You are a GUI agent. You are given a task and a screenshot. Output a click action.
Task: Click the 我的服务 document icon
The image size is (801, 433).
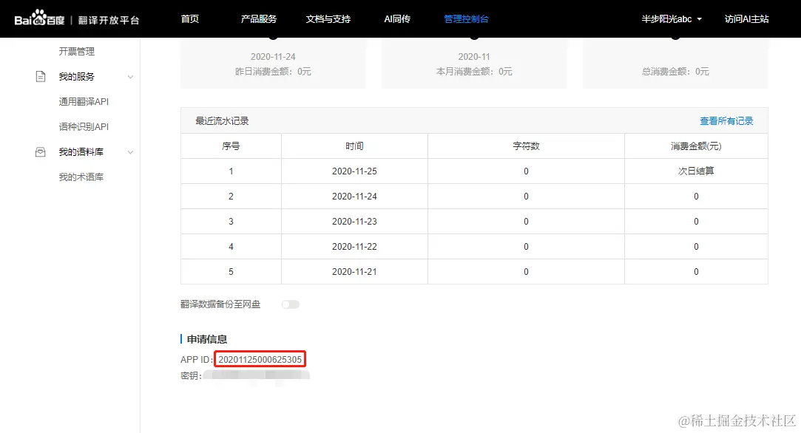pos(41,77)
